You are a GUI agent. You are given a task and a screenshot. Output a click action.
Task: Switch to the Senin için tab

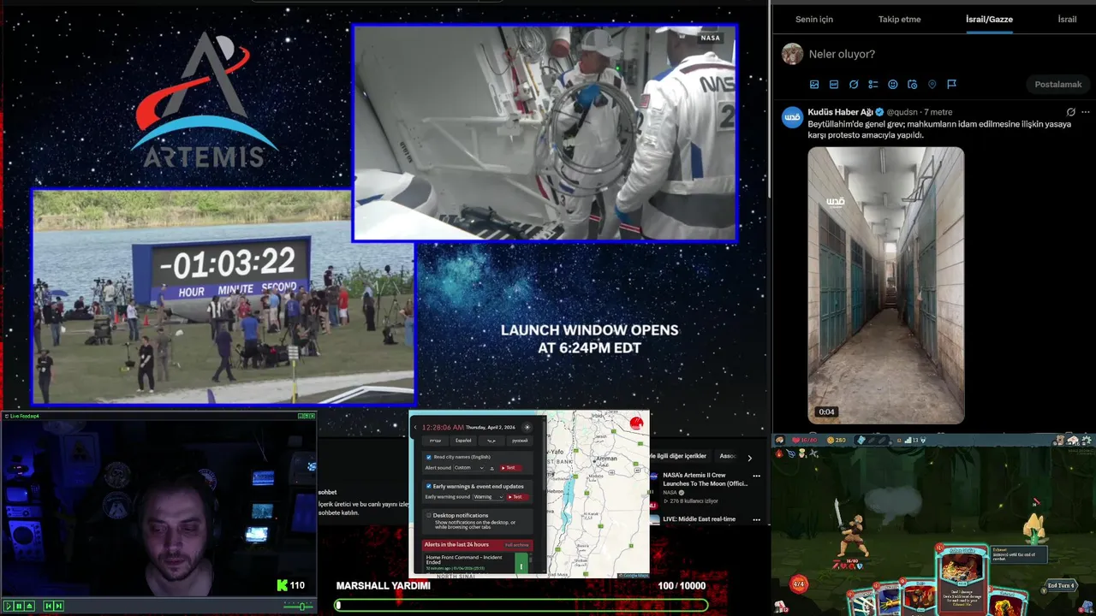click(x=813, y=19)
